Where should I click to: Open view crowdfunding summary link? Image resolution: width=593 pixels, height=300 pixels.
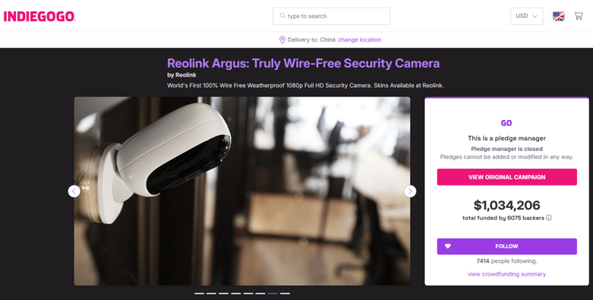[x=507, y=274]
